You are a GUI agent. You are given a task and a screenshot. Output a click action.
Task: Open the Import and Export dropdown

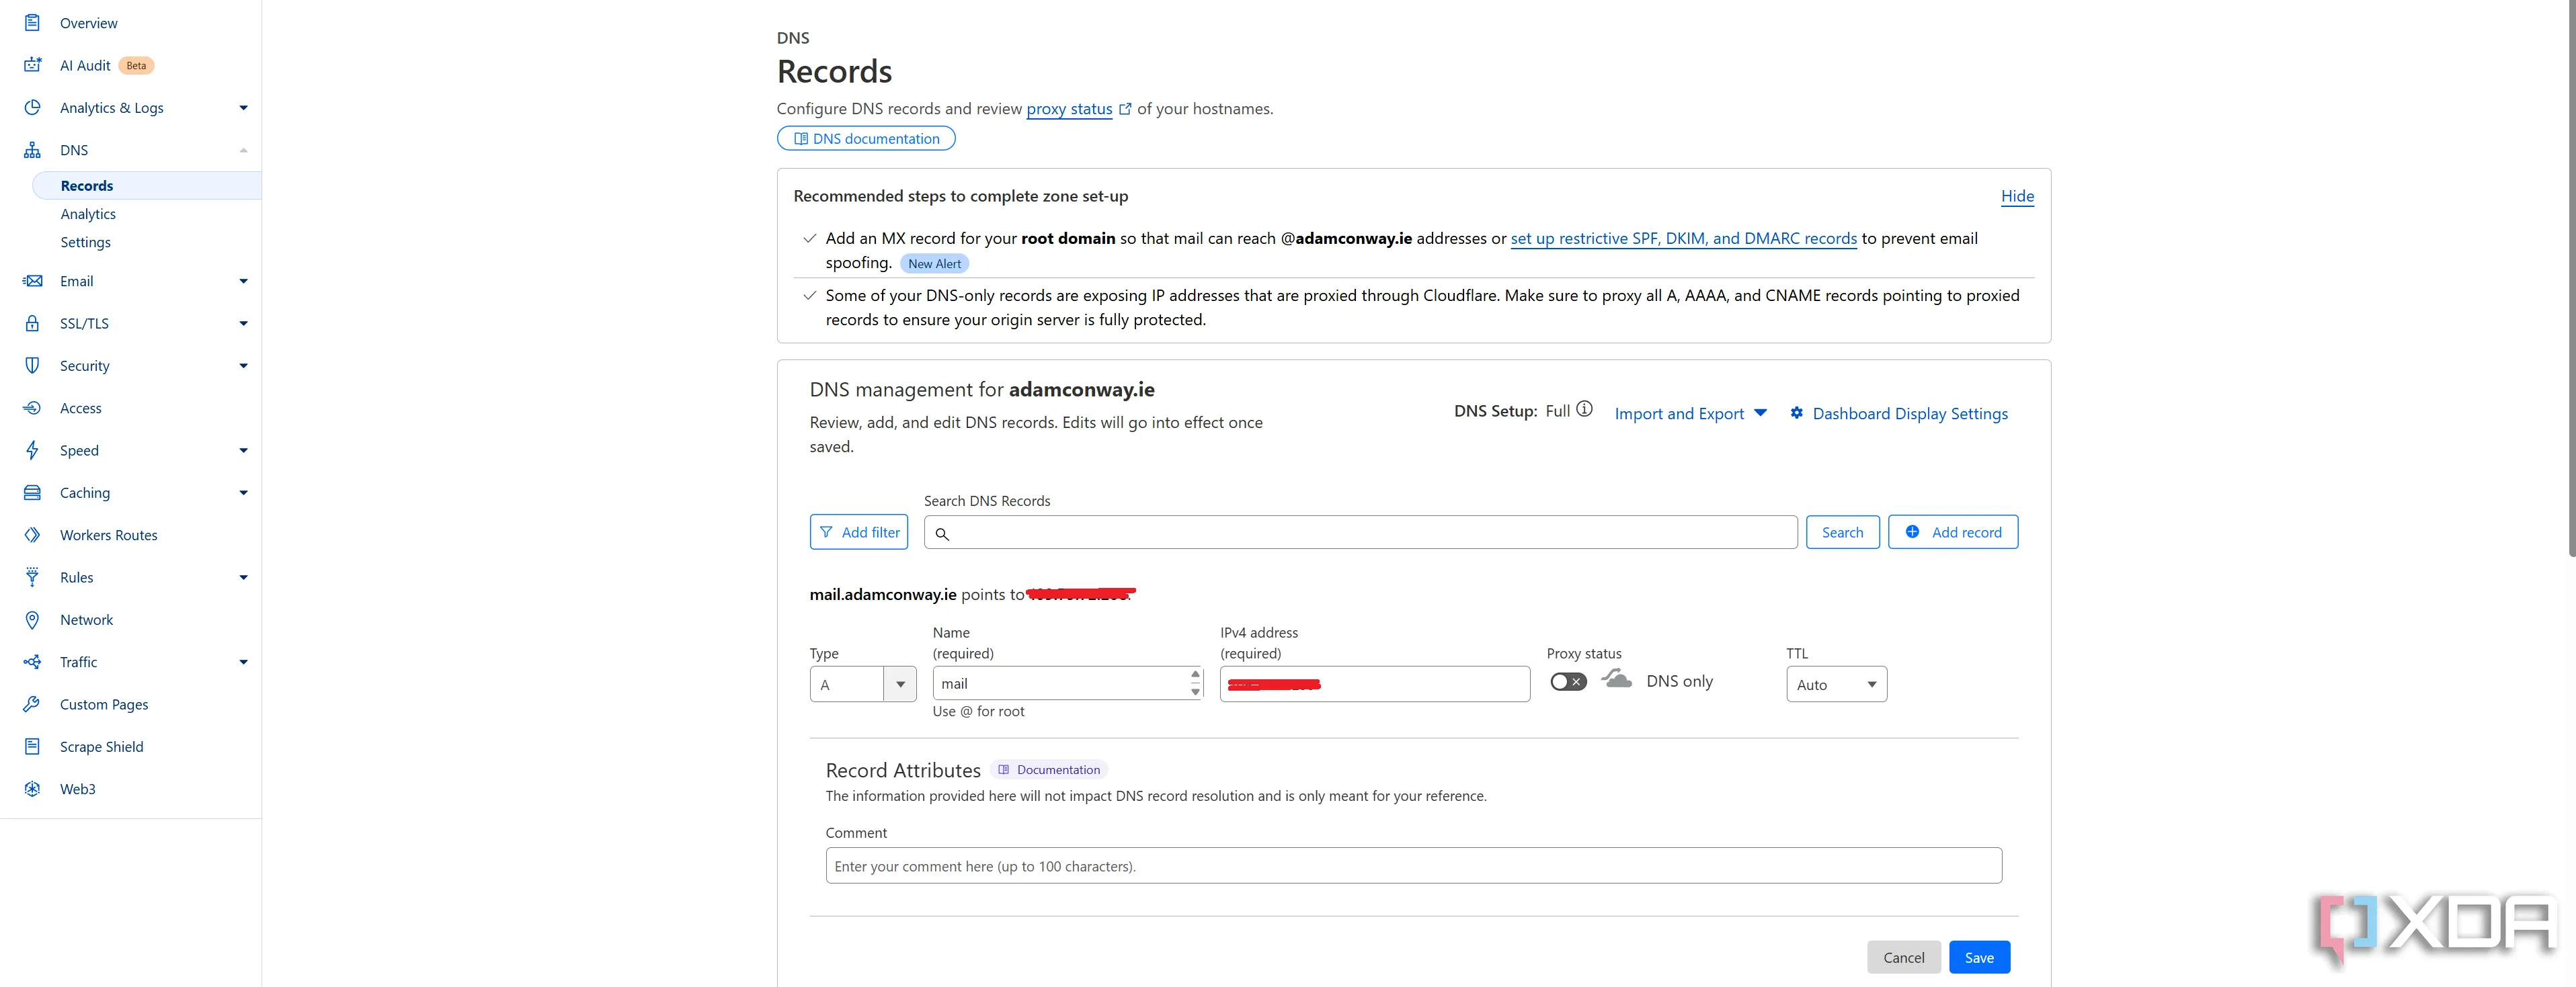tap(1691, 413)
